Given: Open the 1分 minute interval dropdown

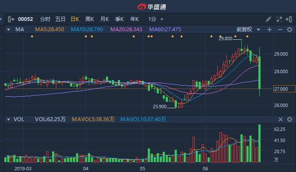Looking at the screenshot, I should point(156,19).
